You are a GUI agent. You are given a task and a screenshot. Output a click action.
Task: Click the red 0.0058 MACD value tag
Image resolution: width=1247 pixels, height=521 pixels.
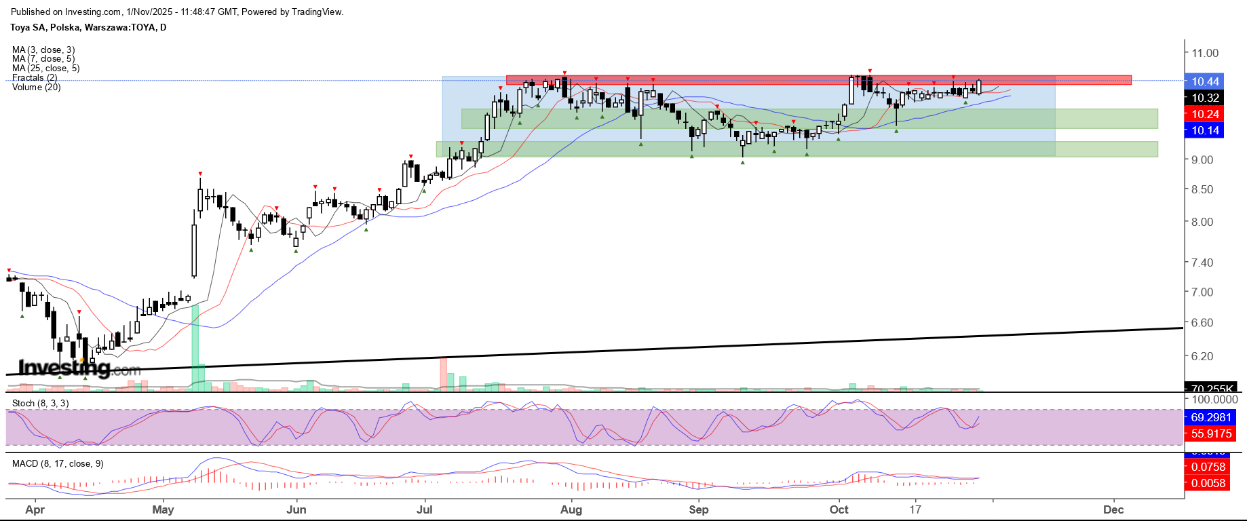coord(1208,483)
